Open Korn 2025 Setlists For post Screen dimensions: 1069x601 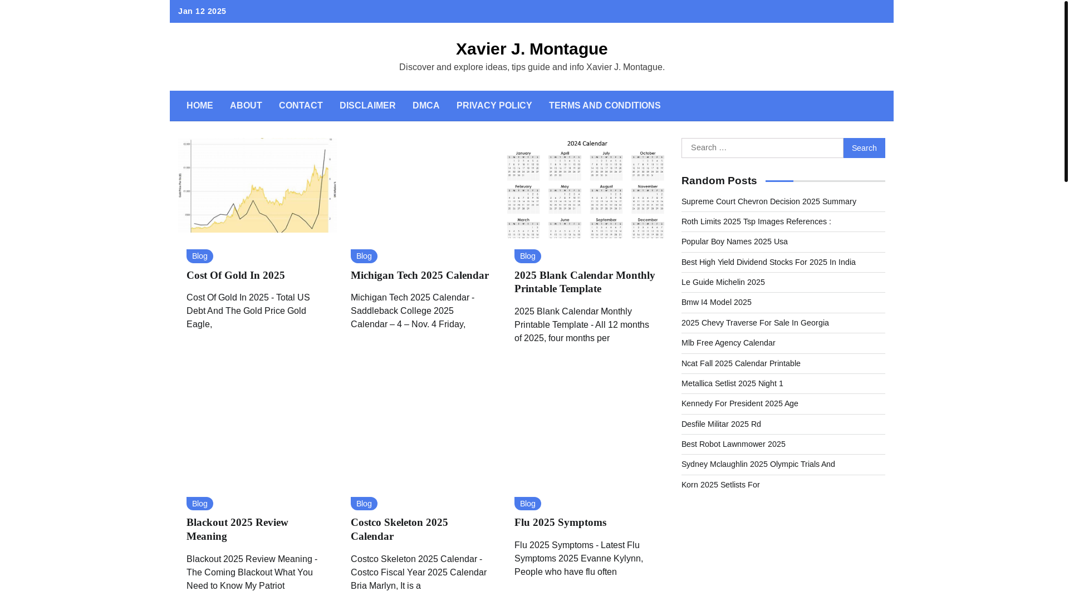(x=720, y=485)
